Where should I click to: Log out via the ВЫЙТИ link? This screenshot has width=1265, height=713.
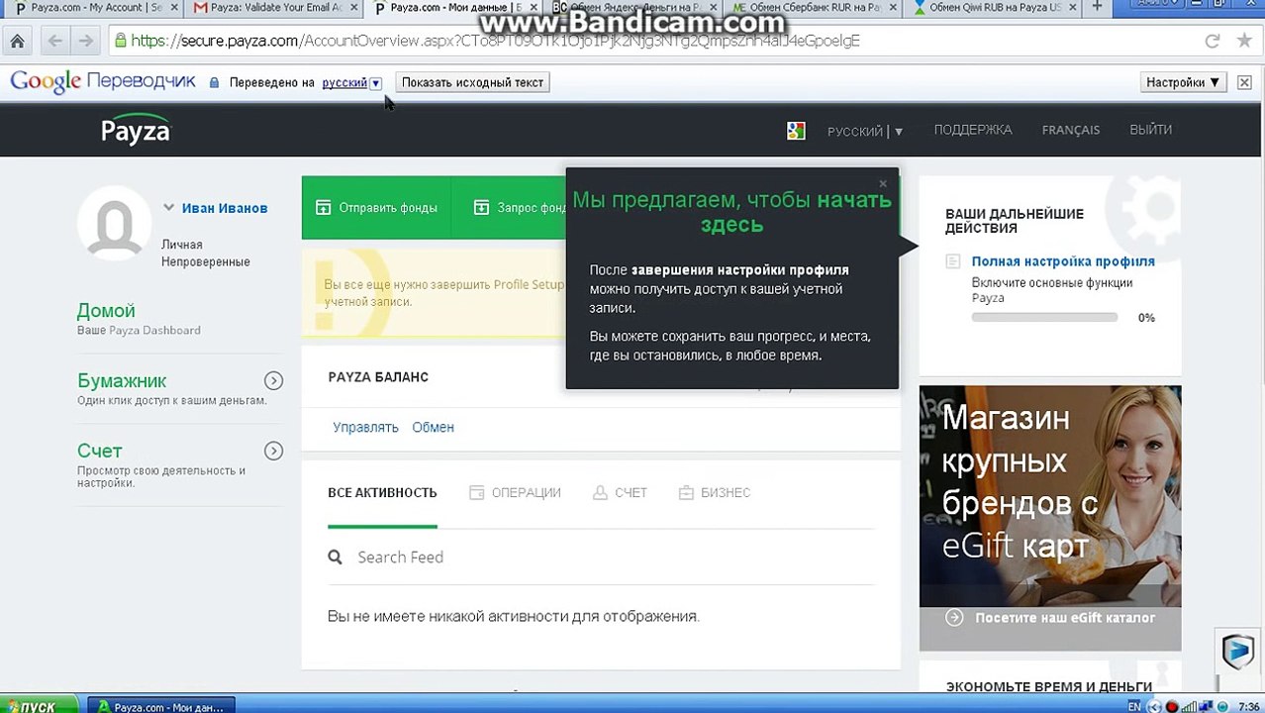[x=1150, y=130]
